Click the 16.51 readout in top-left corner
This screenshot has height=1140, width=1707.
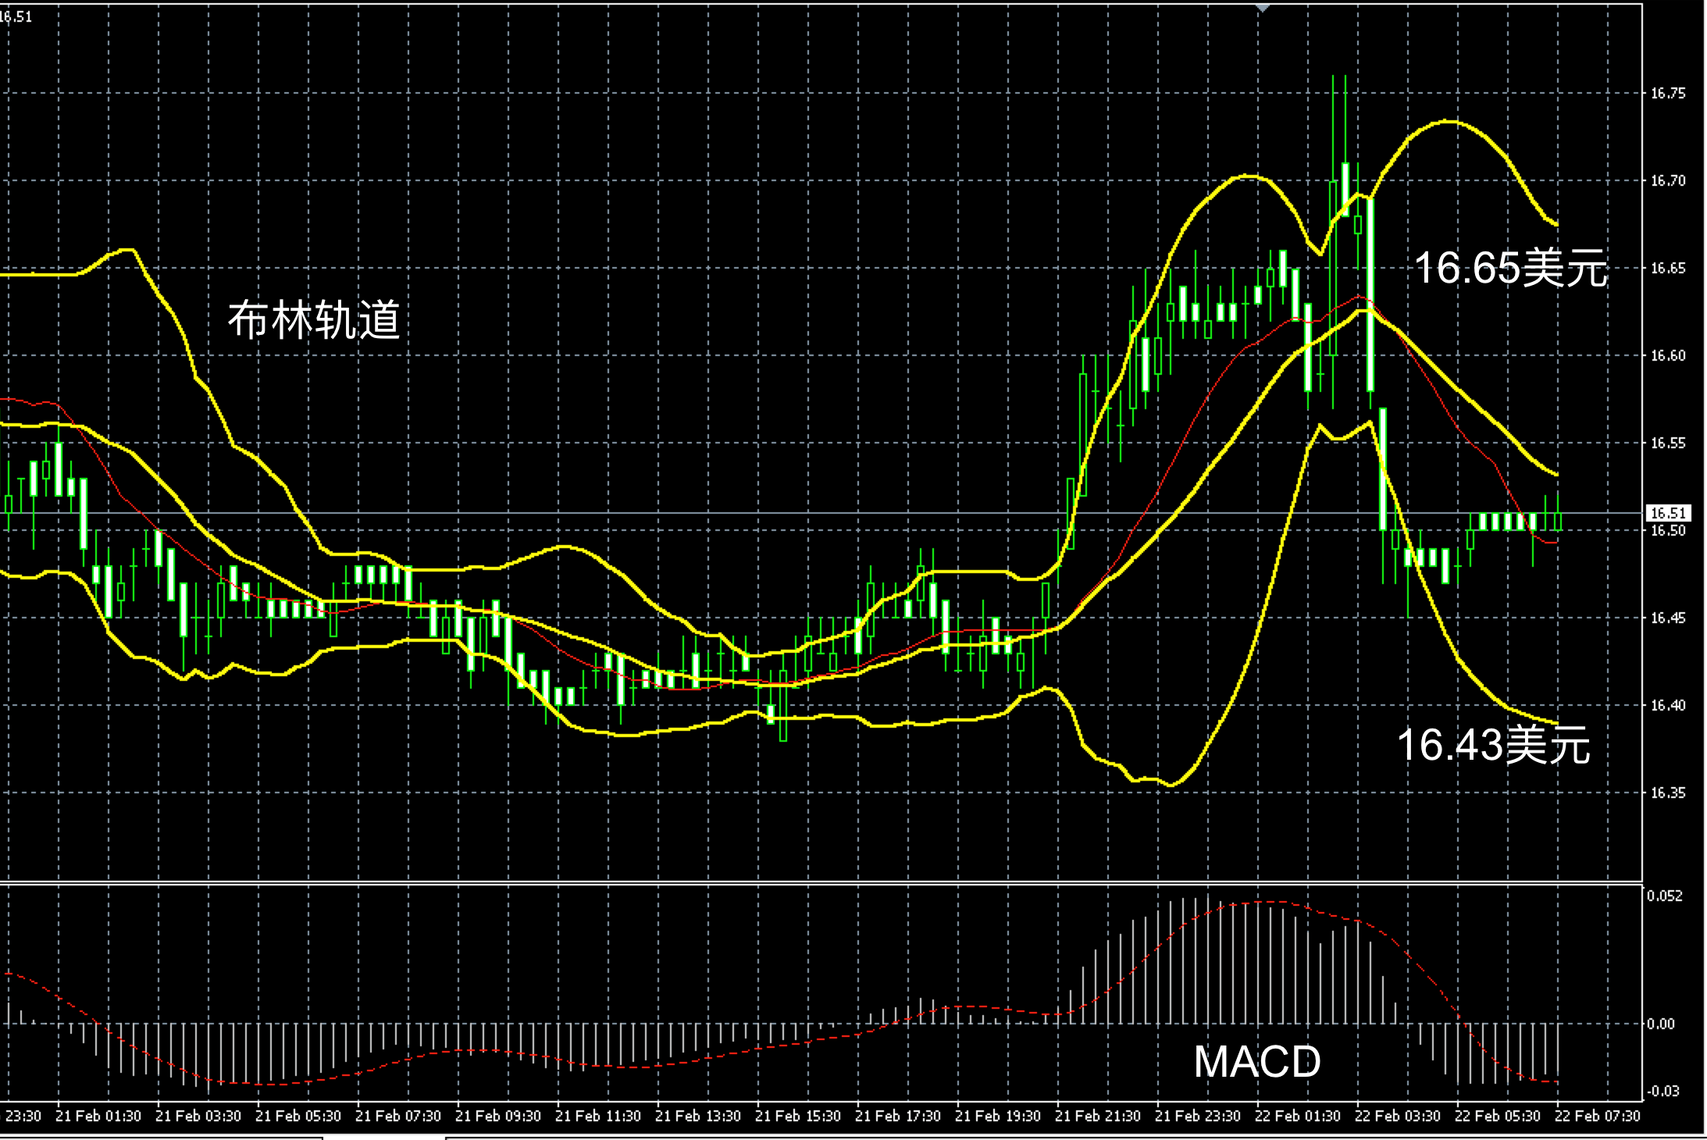(x=16, y=17)
